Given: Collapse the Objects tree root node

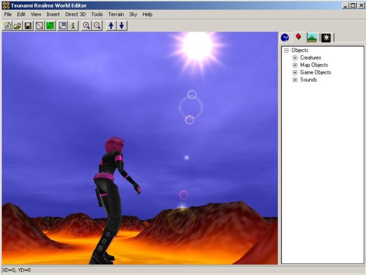Looking at the screenshot, I should [286, 50].
